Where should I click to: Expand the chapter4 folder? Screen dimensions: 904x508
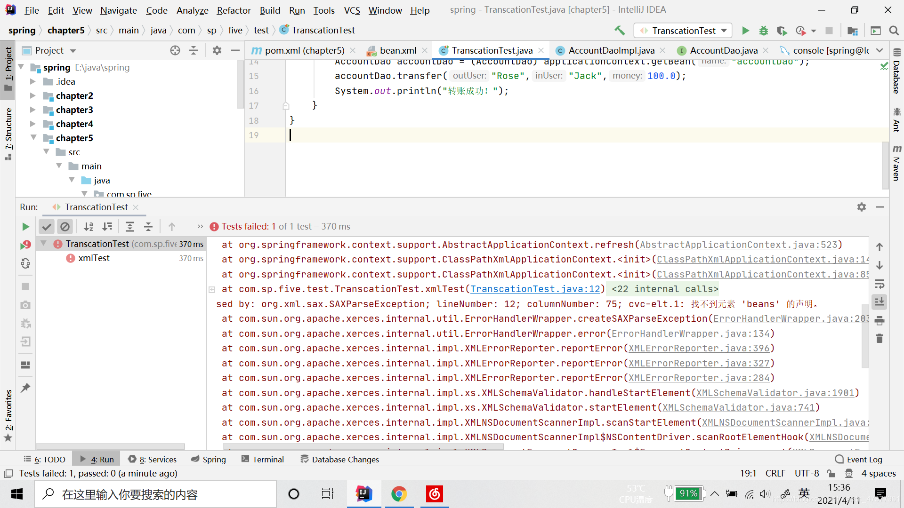tap(32, 124)
